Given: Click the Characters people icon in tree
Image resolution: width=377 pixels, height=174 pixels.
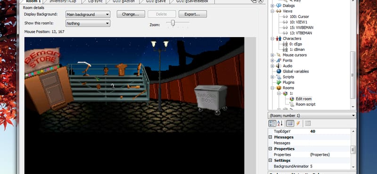Looking at the screenshot, I should point(279,39).
